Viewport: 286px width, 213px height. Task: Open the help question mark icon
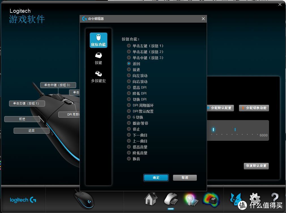click(x=275, y=197)
